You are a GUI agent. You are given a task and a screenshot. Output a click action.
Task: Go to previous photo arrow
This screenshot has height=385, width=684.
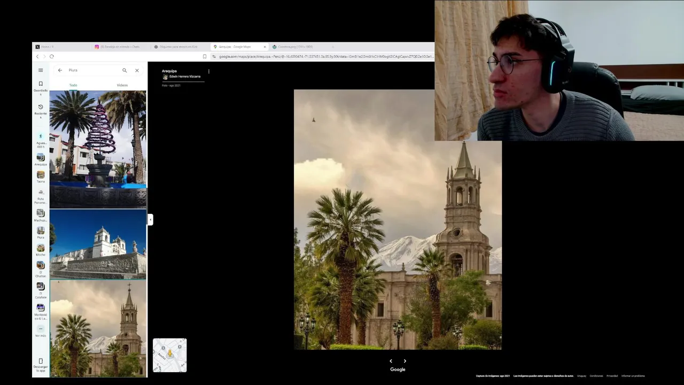(391, 361)
